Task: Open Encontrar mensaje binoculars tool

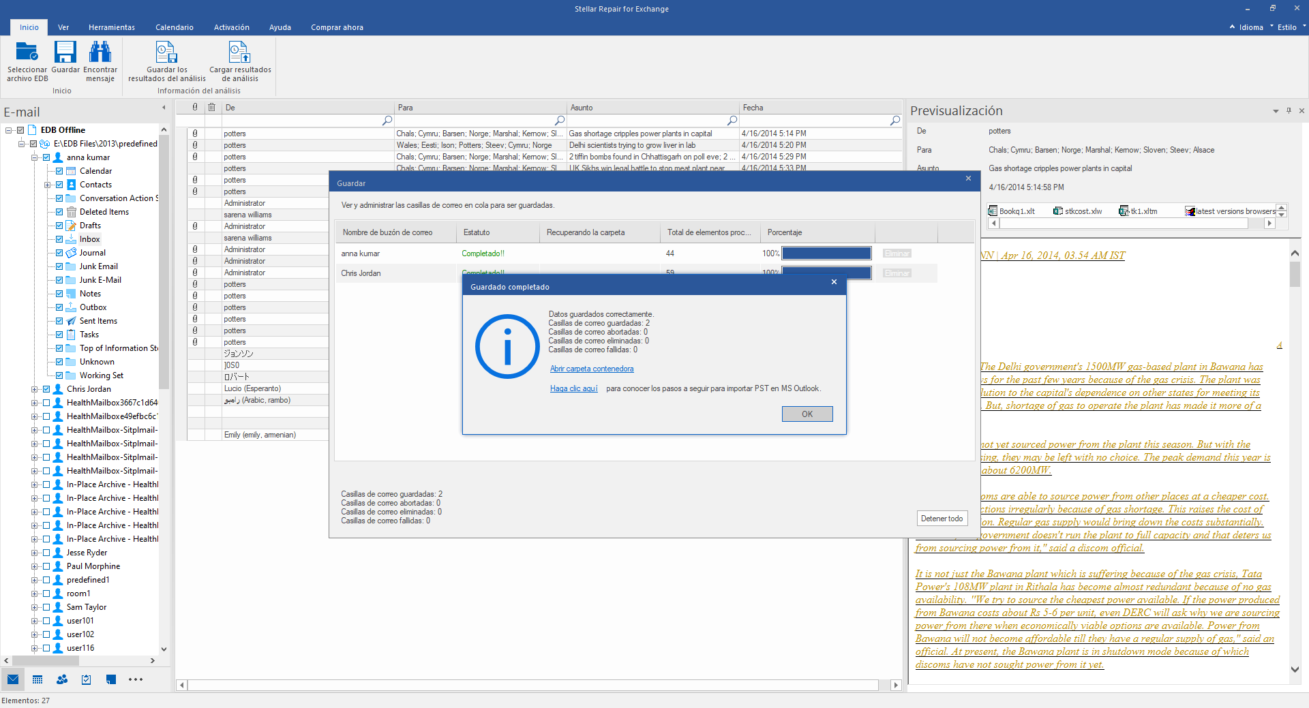Action: (100, 52)
